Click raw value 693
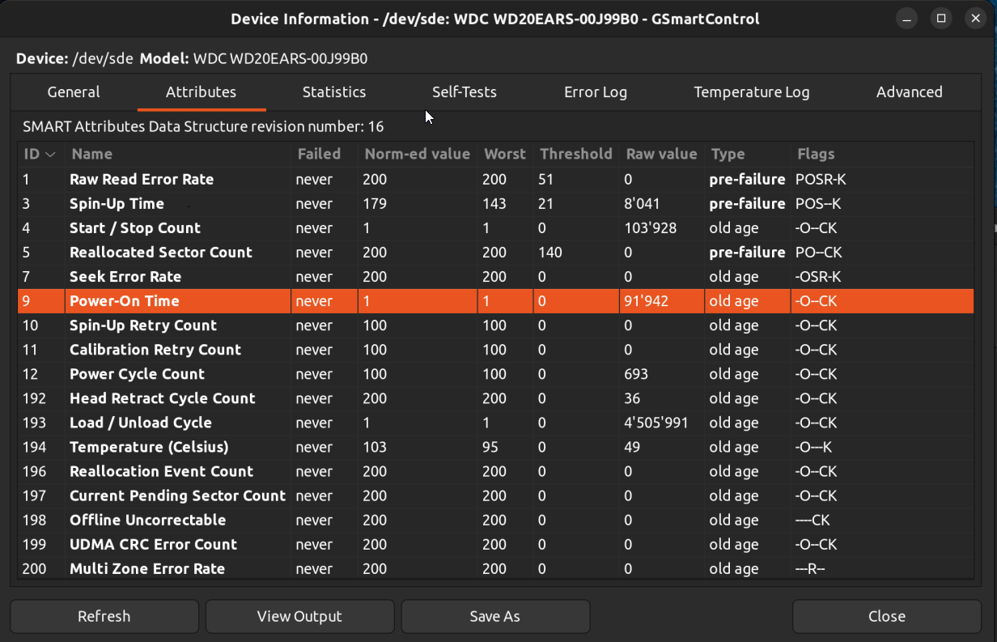This screenshot has width=997, height=642. [x=635, y=374]
